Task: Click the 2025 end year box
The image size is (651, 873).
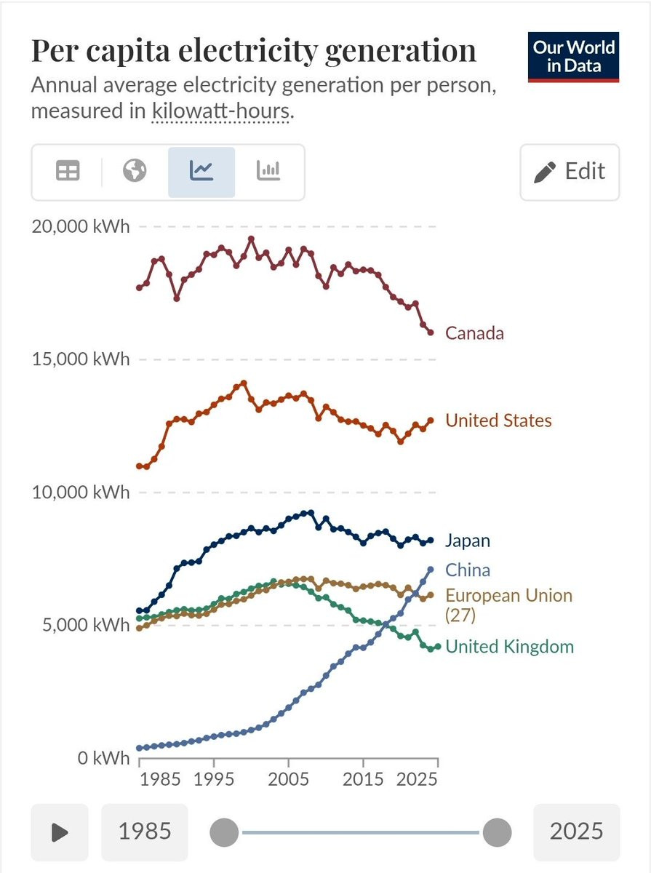Action: coord(577,832)
